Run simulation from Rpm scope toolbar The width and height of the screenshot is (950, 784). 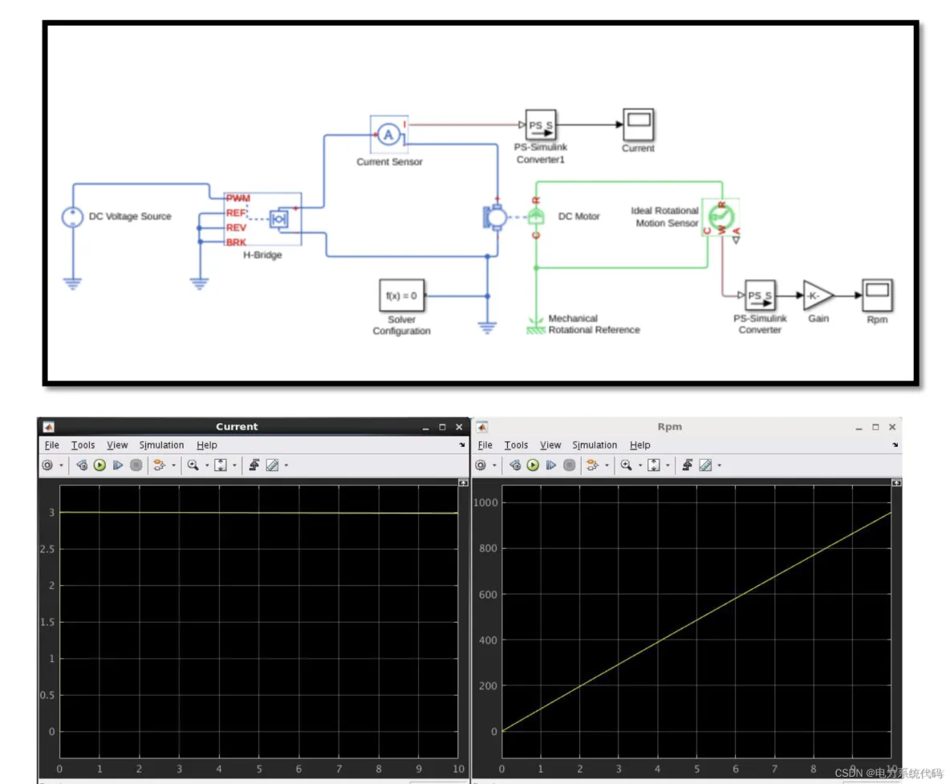coord(533,465)
